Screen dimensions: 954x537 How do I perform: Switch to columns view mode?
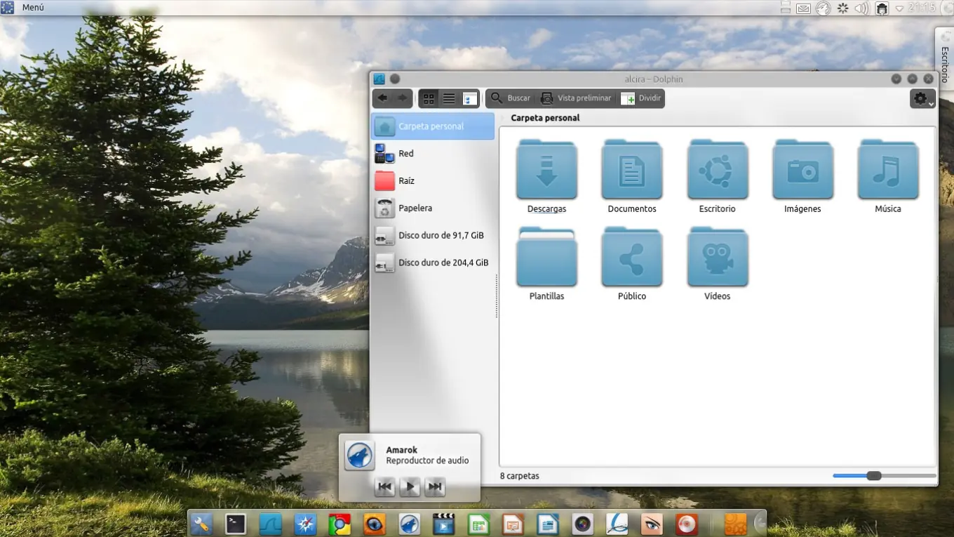[469, 98]
